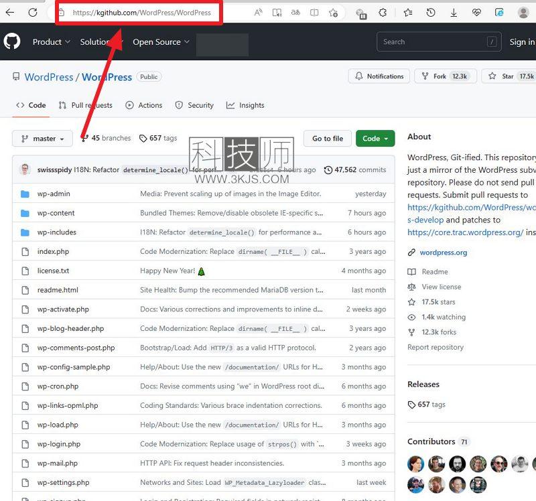
Task: Add page to favorites star icon
Action: (x=333, y=13)
